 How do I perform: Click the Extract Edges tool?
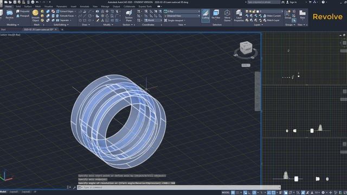(x=65, y=11)
